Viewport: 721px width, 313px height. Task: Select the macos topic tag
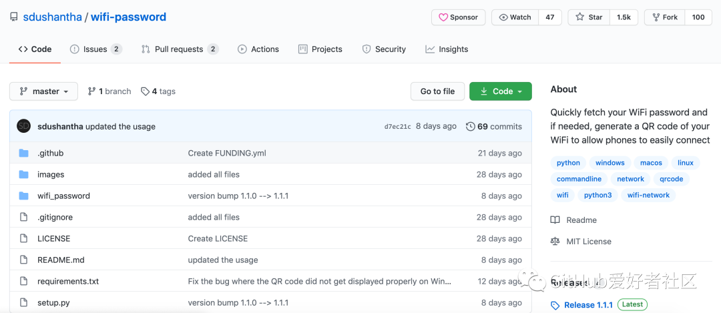[x=651, y=163]
